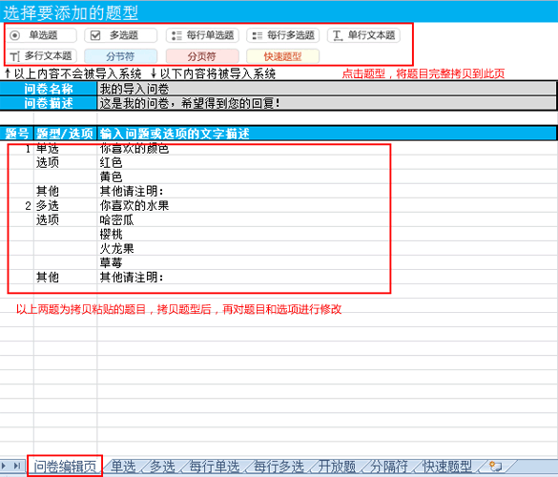Screen dimensions: 558x477
Task: Click the 多选题 checkbox icon
Action: (x=95, y=35)
